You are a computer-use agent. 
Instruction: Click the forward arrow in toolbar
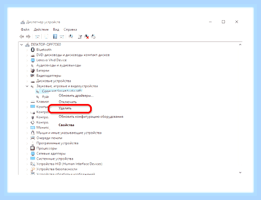point(28,36)
